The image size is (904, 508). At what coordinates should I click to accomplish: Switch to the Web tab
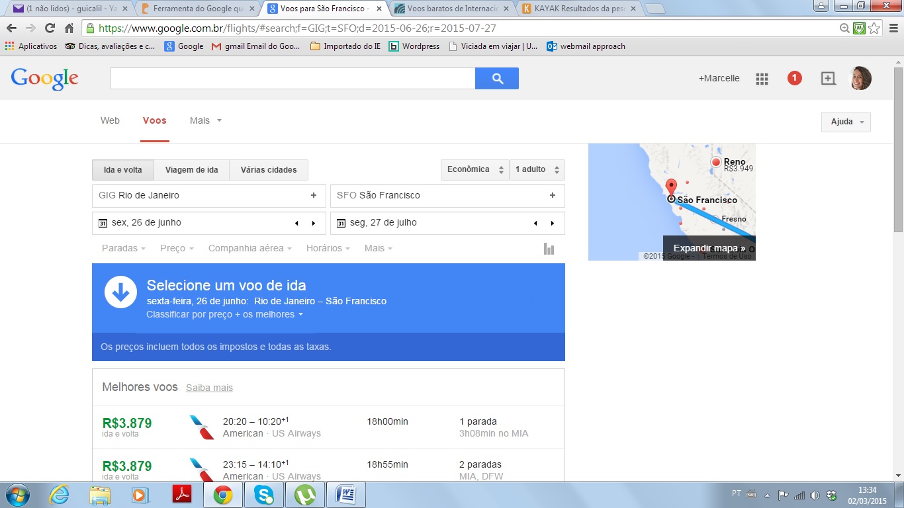click(110, 120)
